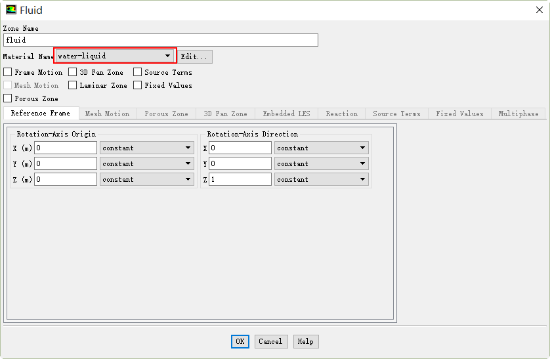
Task: Click the Rotation-Axis Direction X field
Action: coord(240,148)
